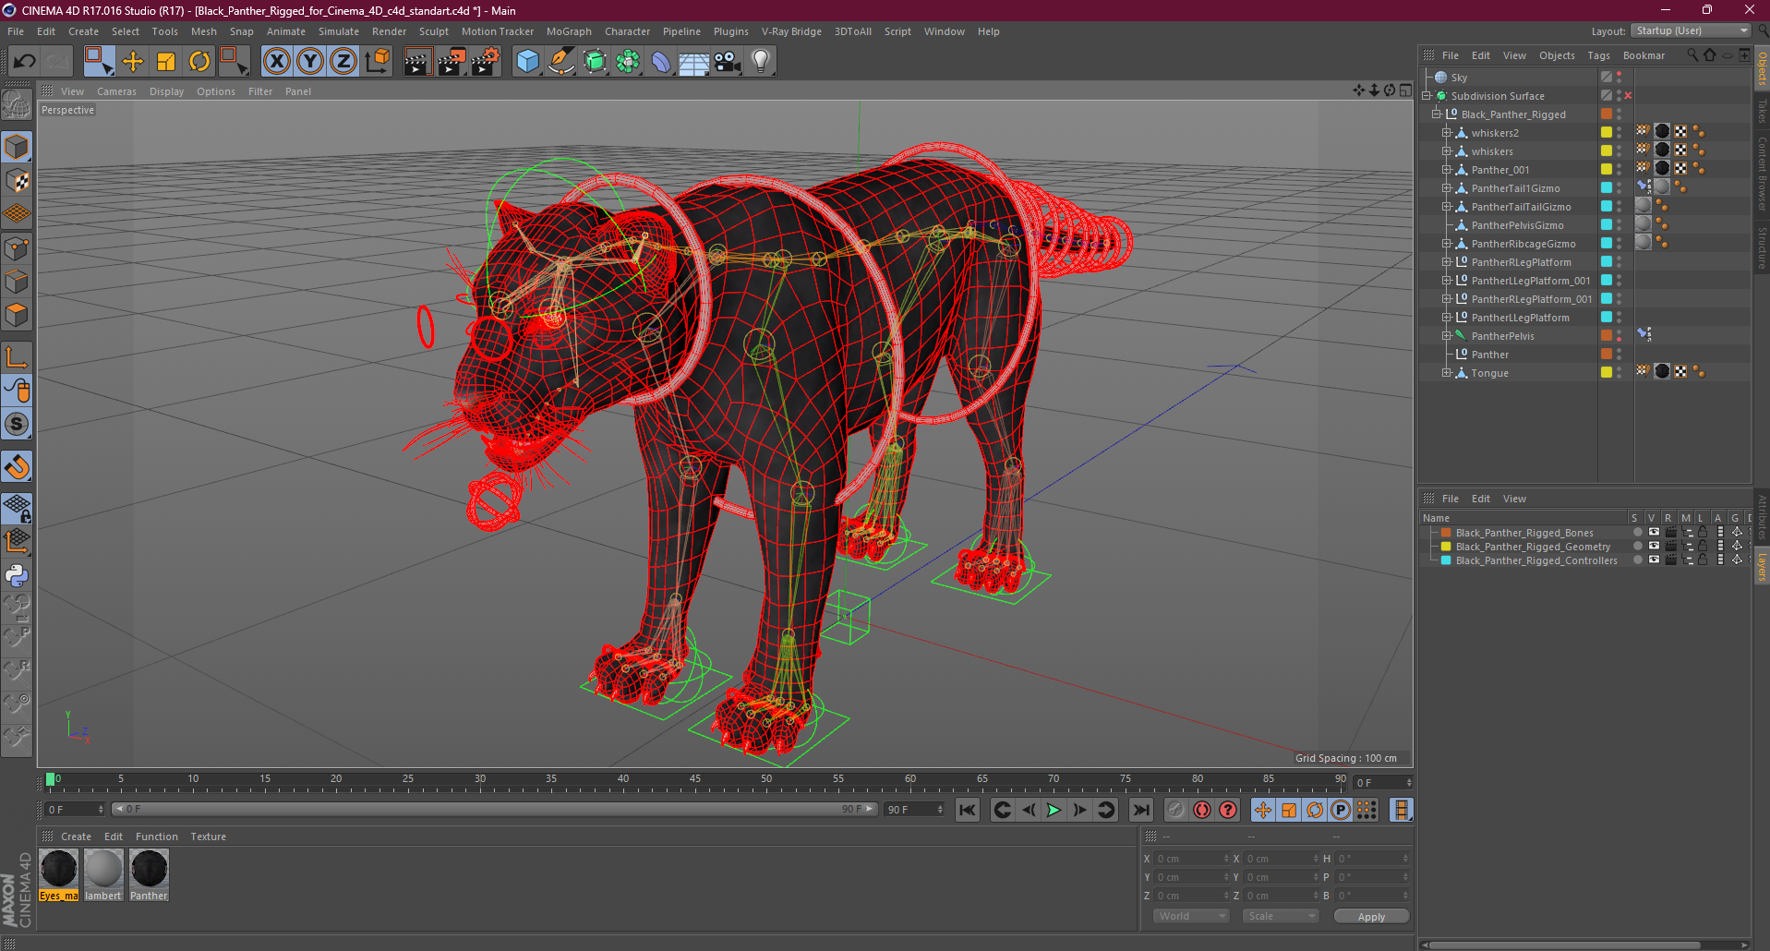Activate the Scale tool
Screen dimensions: 1770x951
pos(166,62)
